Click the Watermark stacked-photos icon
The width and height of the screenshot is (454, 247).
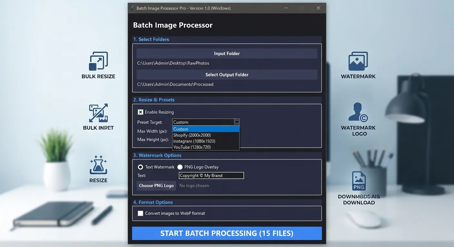click(358, 61)
